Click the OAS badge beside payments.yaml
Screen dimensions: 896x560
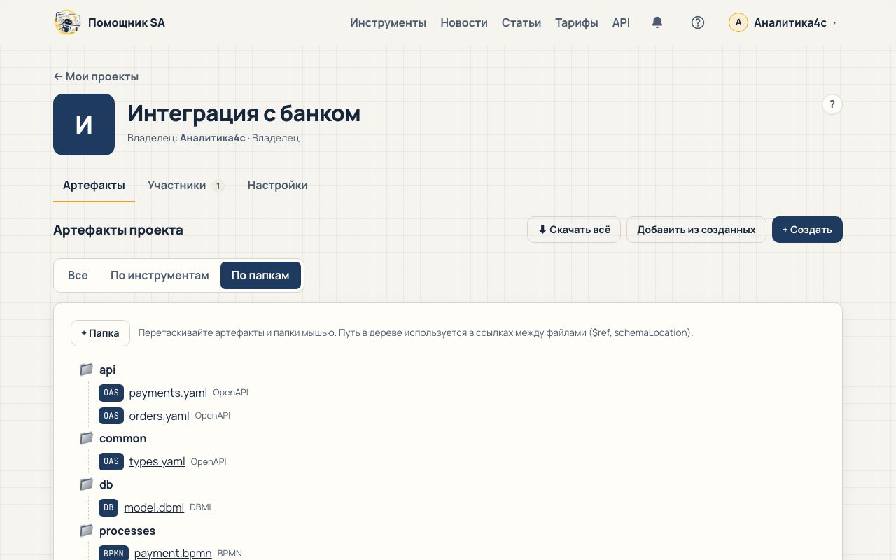pos(111,393)
